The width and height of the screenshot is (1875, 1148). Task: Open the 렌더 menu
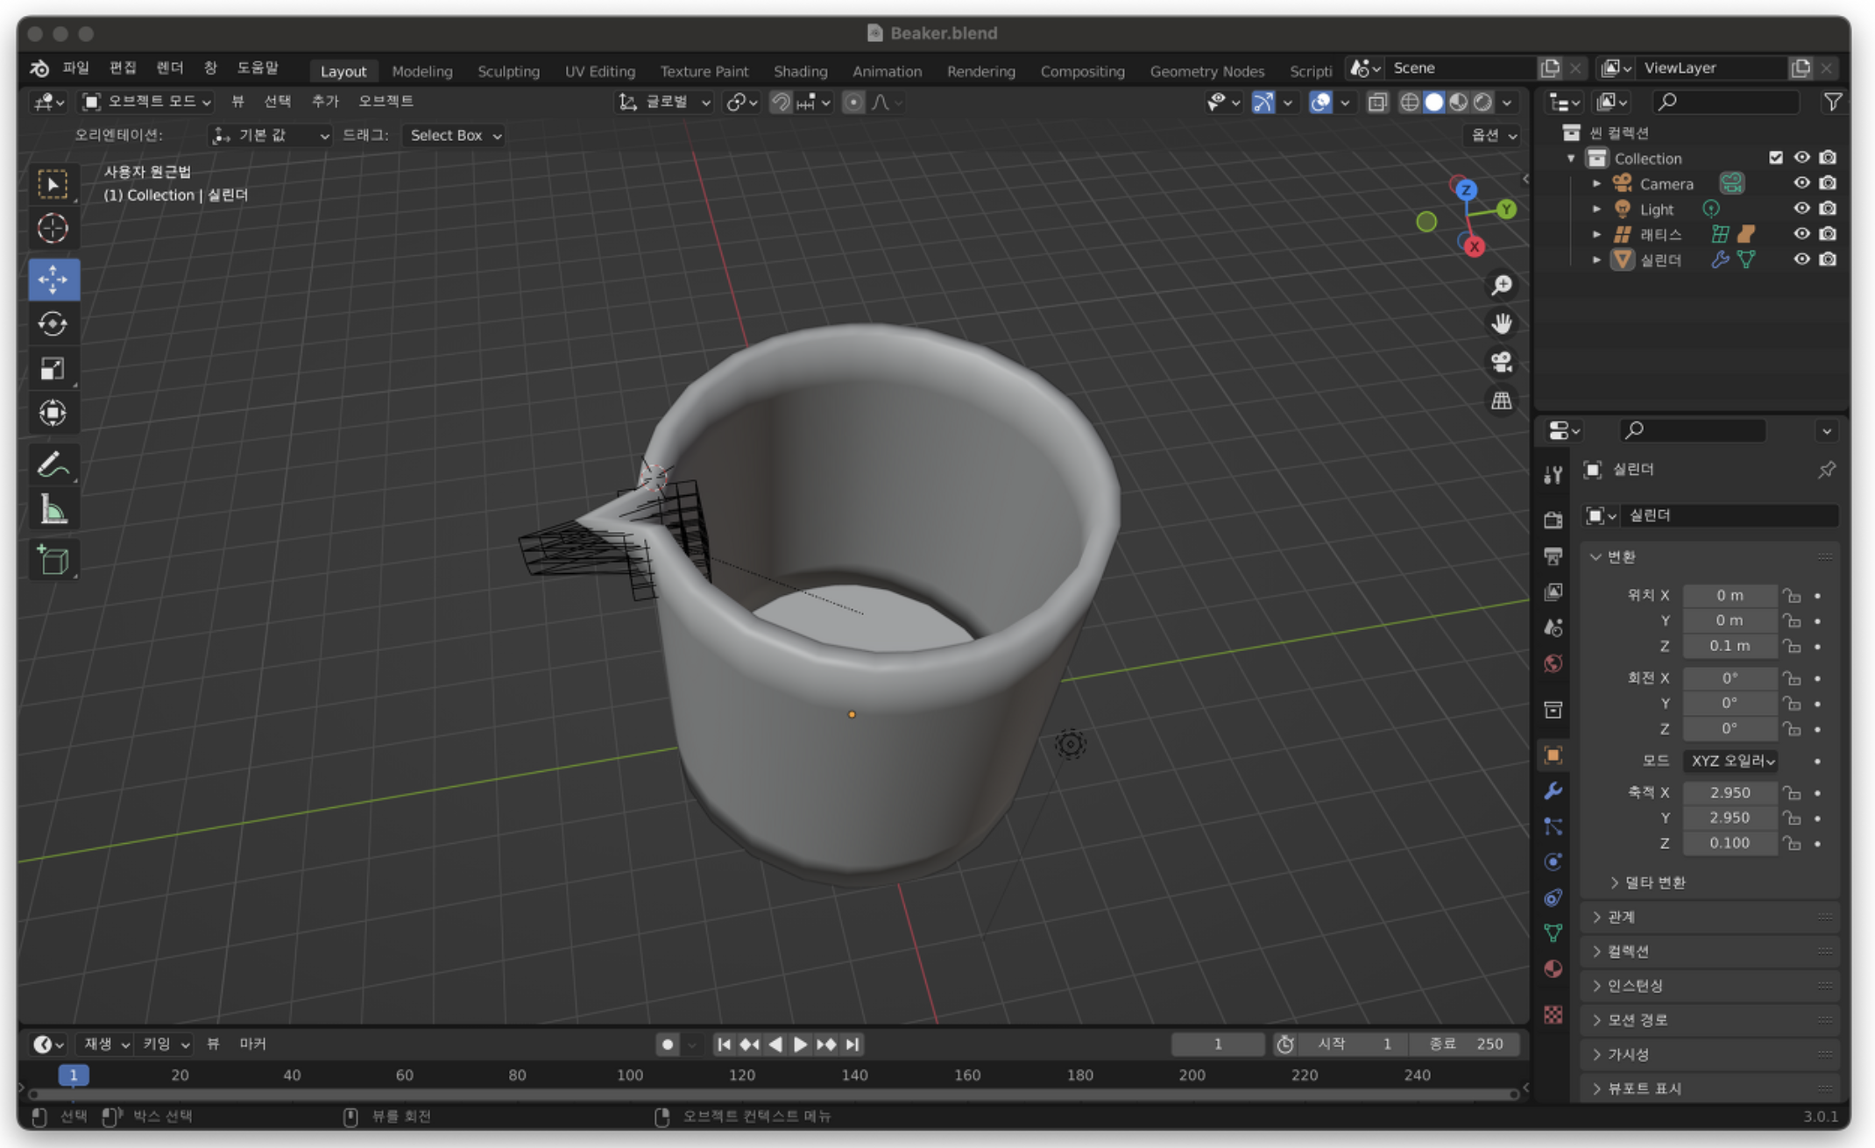169,67
